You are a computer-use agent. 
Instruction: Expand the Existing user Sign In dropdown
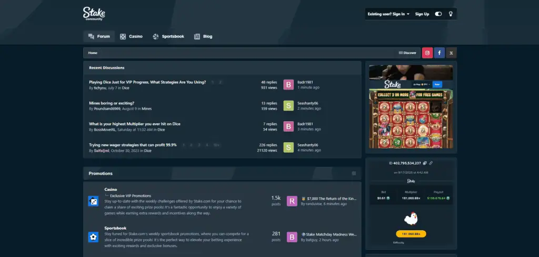pos(389,14)
